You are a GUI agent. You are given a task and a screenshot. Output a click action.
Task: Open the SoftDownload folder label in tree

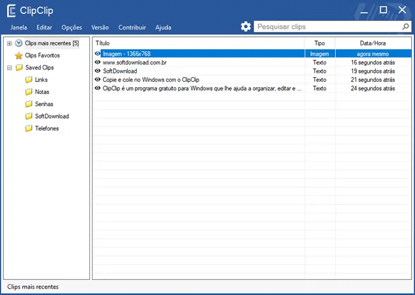pyautogui.click(x=52, y=116)
